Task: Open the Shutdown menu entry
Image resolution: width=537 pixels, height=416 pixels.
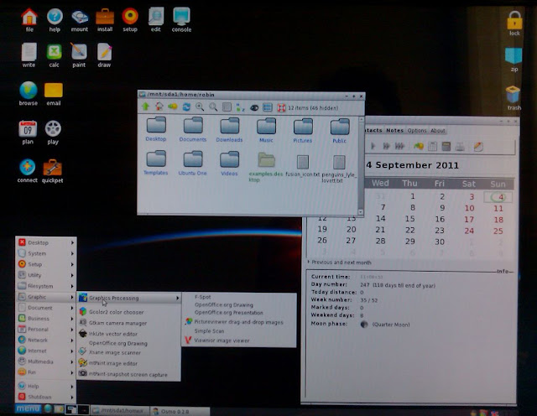Action: point(46,397)
